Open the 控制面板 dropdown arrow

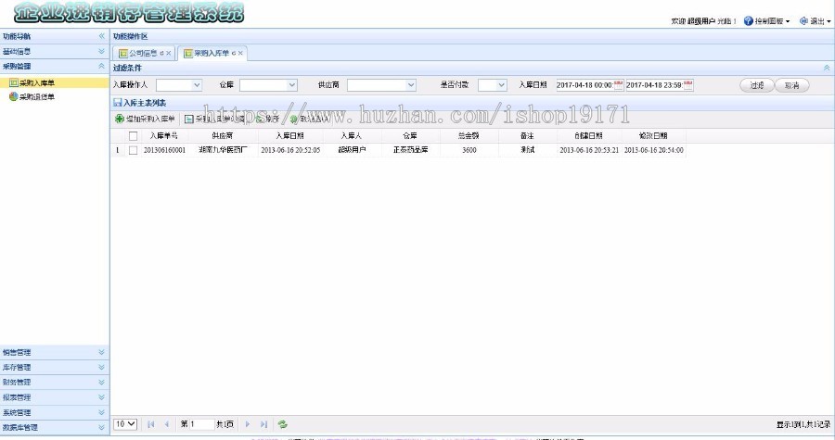788,21
